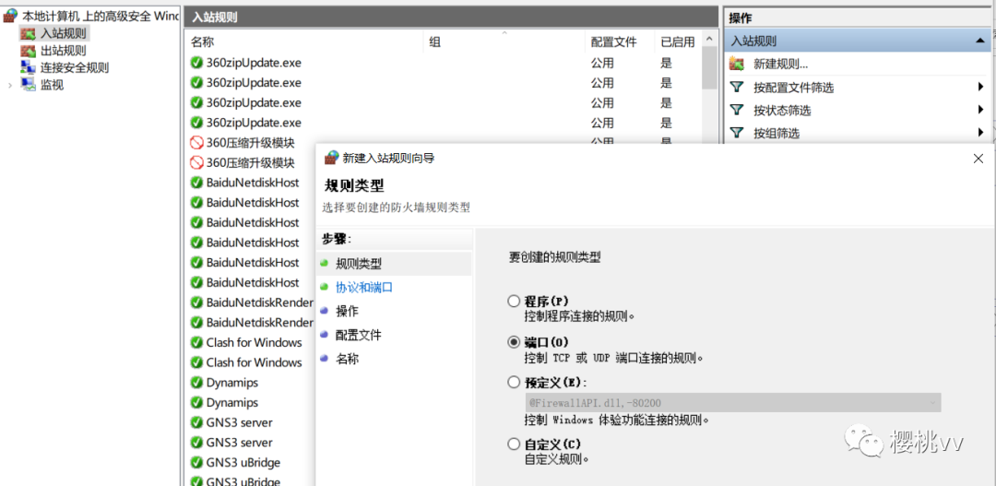Screen dimensions: 996x486
Task: Select 入站规则 icon in left tree
Action: tap(29, 34)
